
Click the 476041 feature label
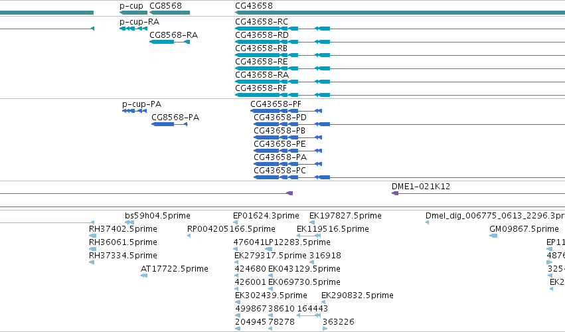tap(249, 242)
